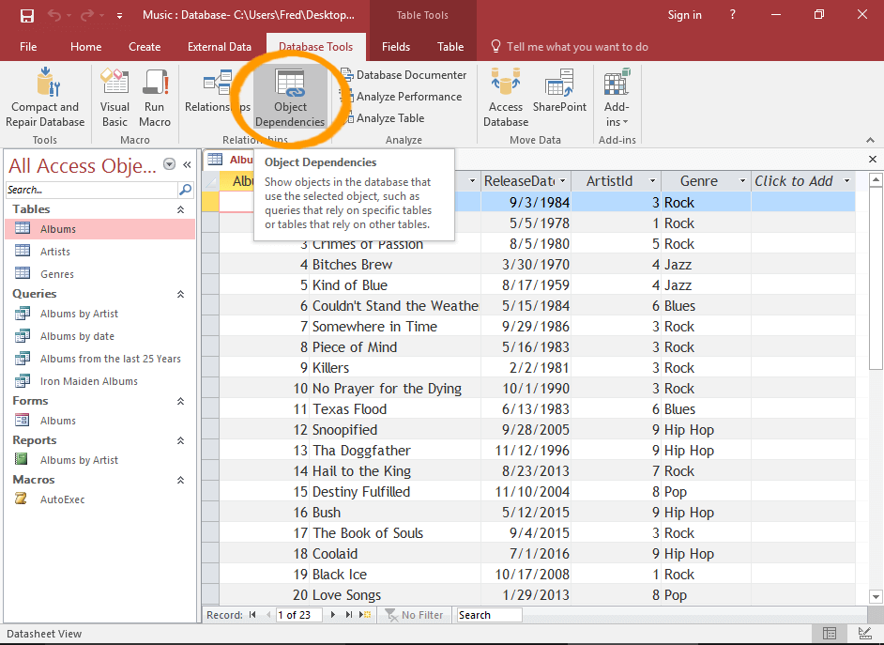Click Save icon in title bar
The height and width of the screenshot is (645, 884).
(x=26, y=15)
